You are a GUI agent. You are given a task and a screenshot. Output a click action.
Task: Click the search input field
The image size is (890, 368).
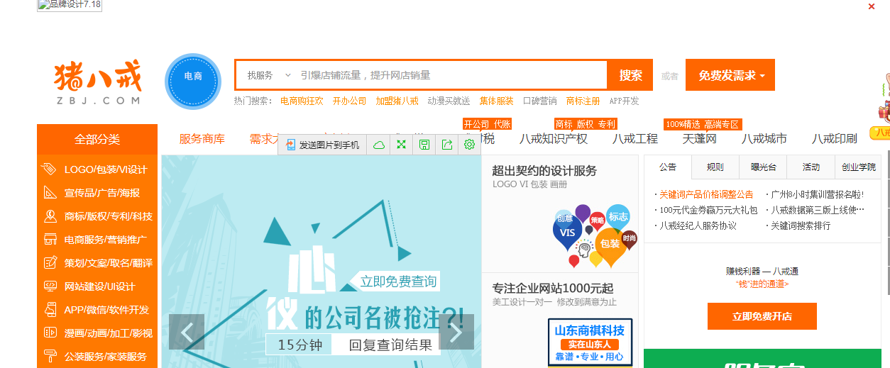[x=451, y=75]
